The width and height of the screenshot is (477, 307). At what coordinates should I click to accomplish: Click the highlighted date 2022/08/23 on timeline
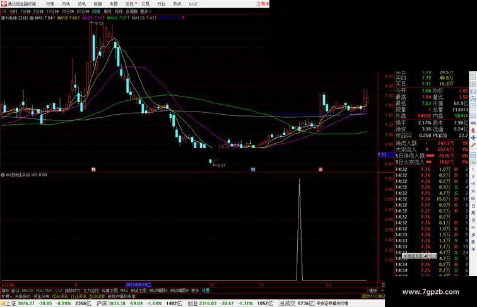pos(138,285)
